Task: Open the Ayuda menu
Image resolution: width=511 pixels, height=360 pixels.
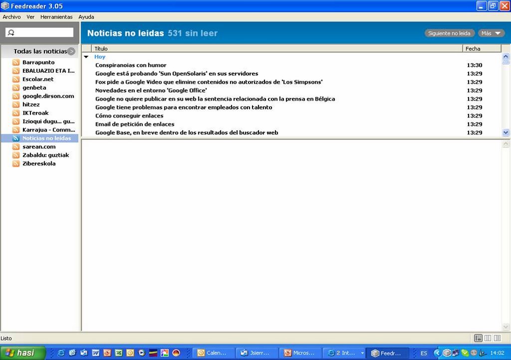Action: click(x=86, y=17)
